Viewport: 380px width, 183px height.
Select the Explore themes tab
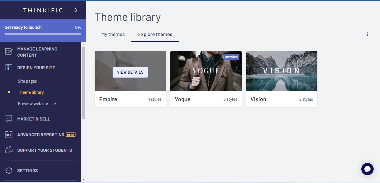pos(155,35)
